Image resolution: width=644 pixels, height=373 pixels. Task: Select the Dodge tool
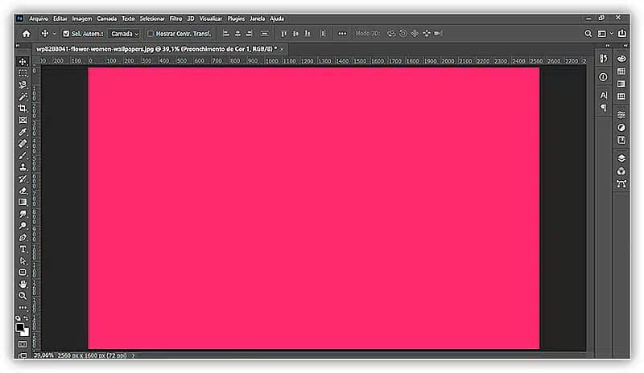(23, 226)
